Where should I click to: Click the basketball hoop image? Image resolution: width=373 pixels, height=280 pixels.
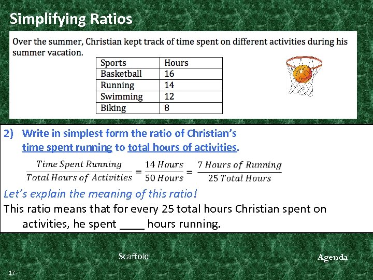(304, 76)
